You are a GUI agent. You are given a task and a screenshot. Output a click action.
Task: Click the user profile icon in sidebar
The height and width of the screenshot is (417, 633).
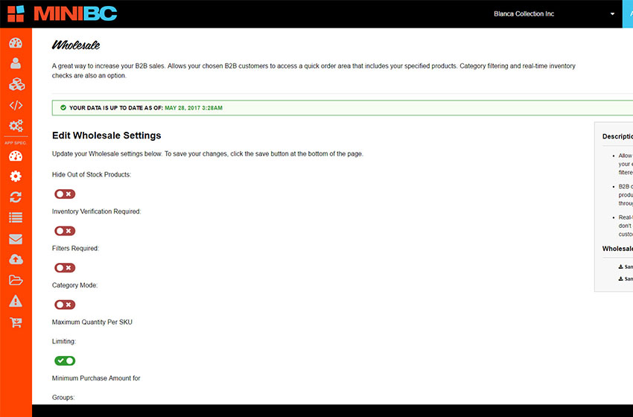16,63
